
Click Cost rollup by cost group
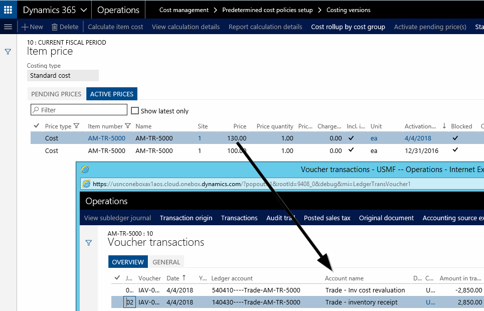(348, 27)
